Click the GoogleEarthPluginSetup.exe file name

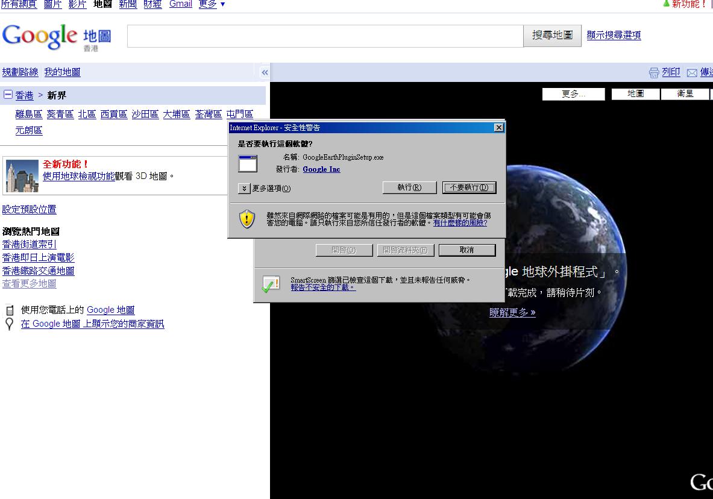tap(343, 157)
